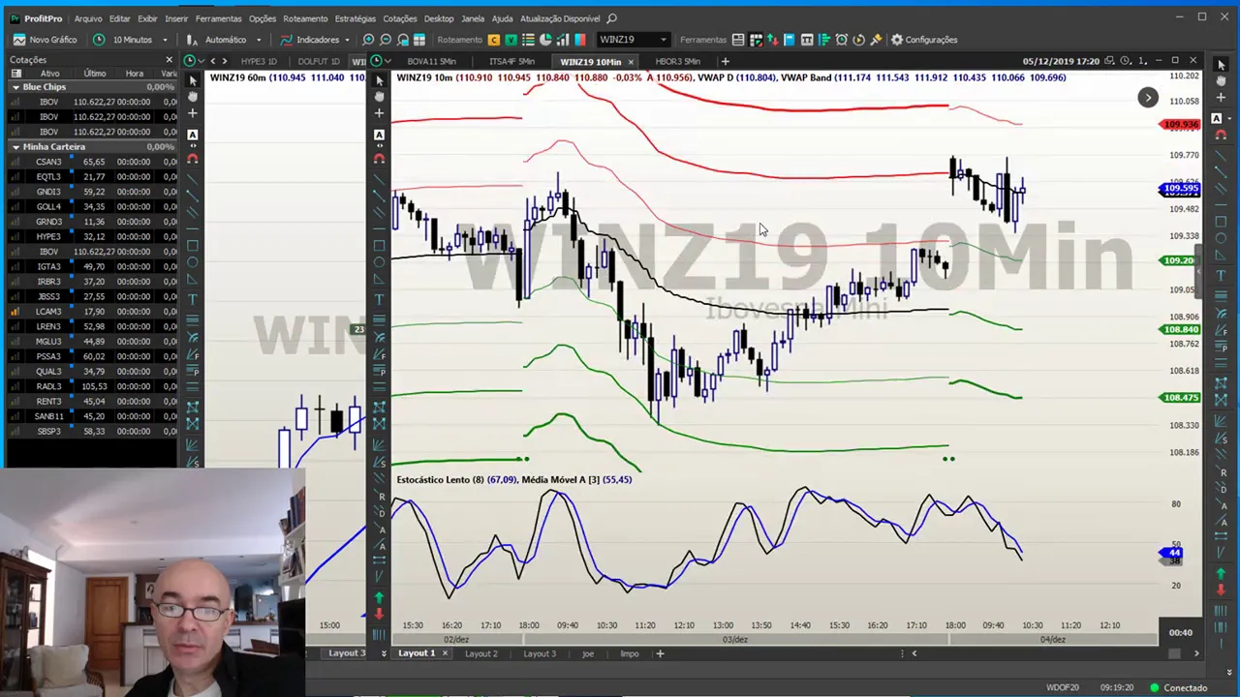Select the triangle tool in far-right toolbar
Image resolution: width=1240 pixels, height=697 pixels.
click(1221, 257)
